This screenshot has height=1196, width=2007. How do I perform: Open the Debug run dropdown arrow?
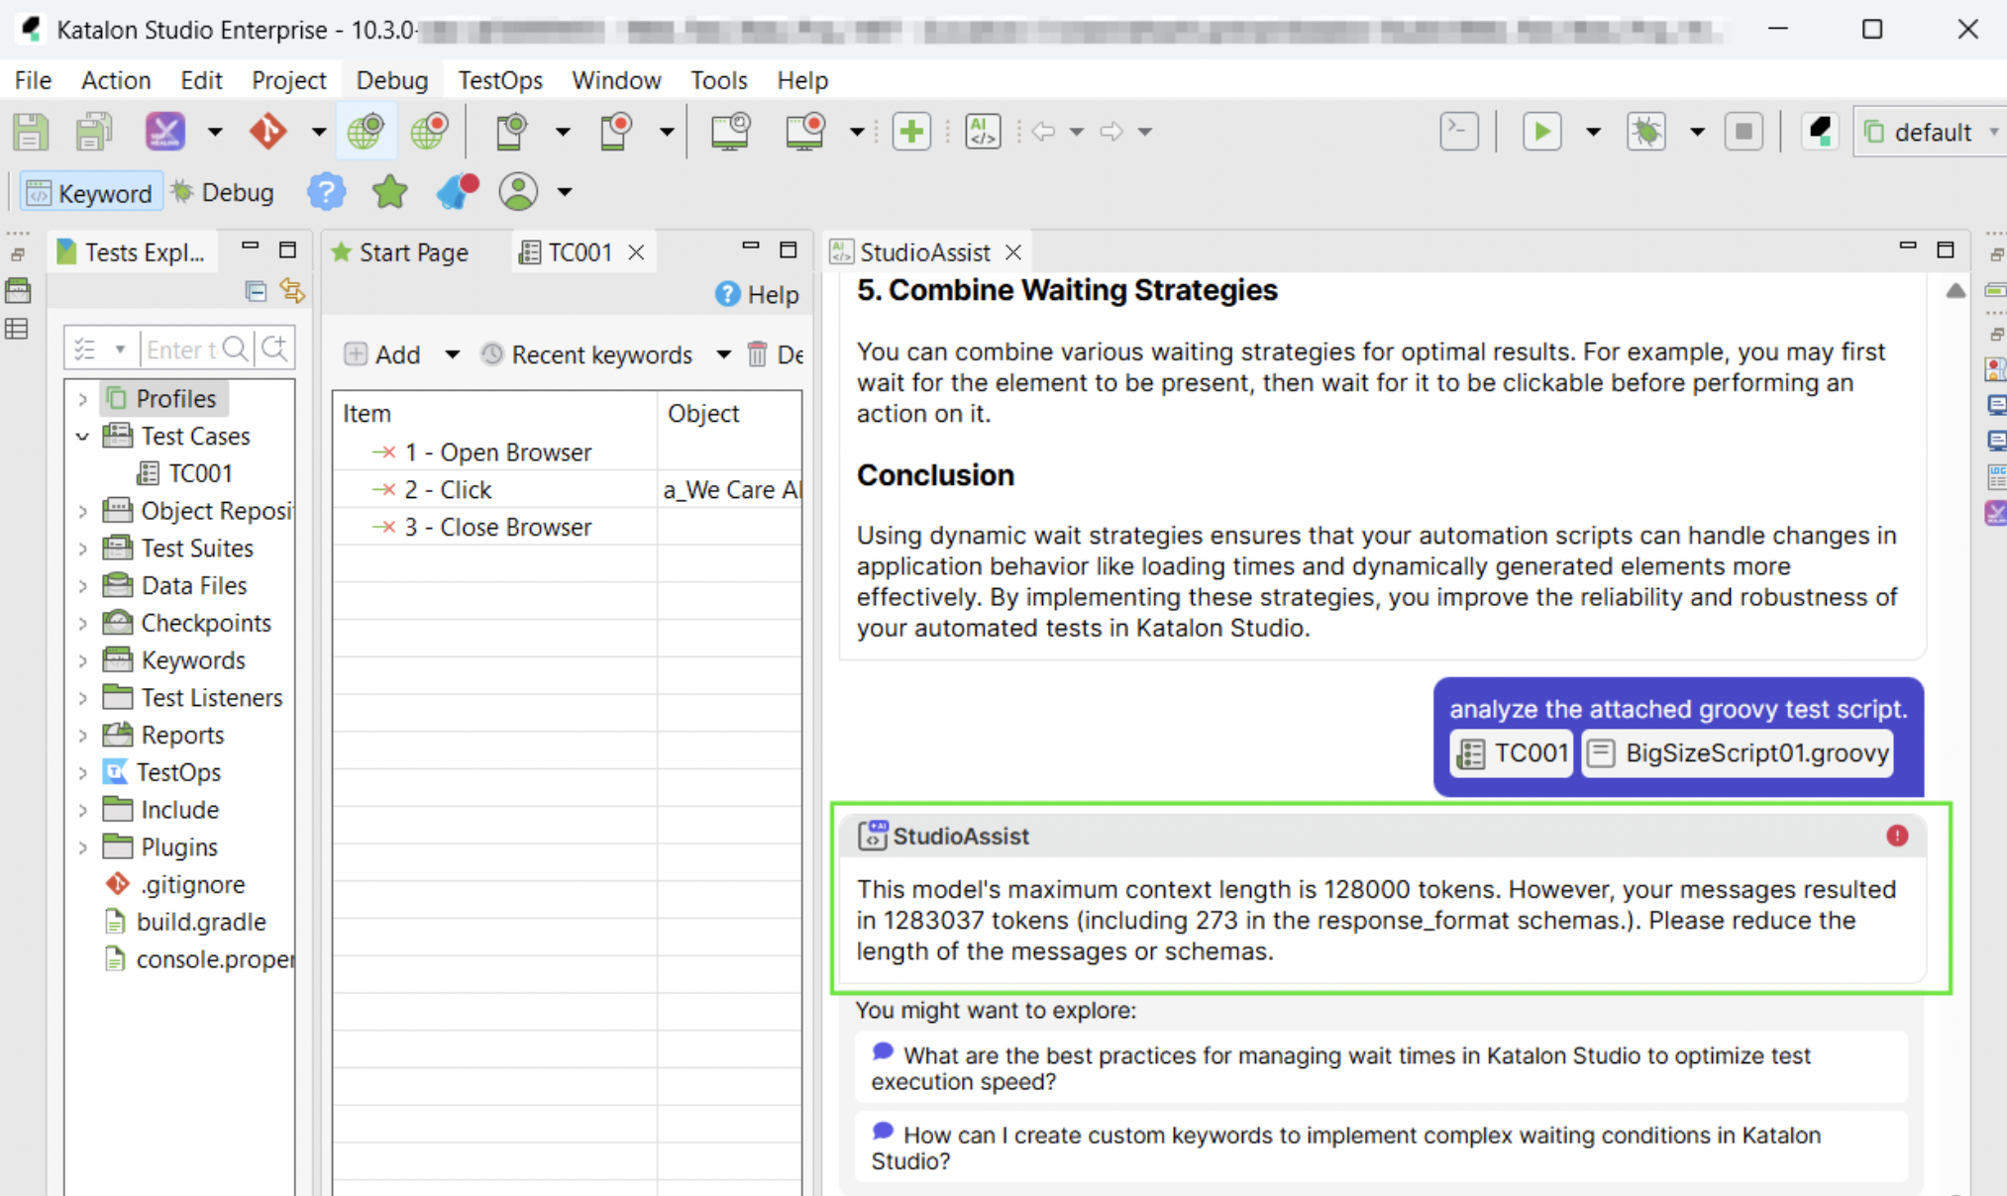(x=1697, y=132)
